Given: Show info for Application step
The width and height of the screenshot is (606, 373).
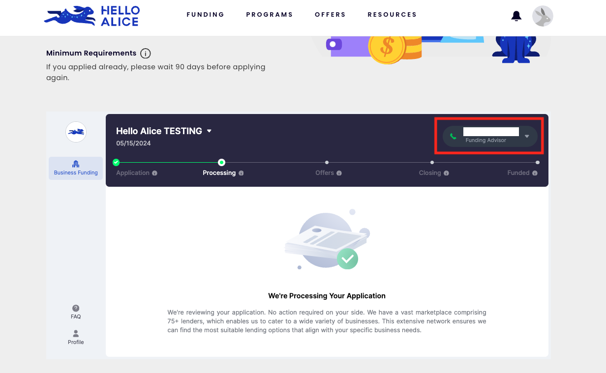Looking at the screenshot, I should coord(154,173).
